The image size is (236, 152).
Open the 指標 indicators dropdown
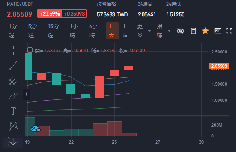[163, 31]
